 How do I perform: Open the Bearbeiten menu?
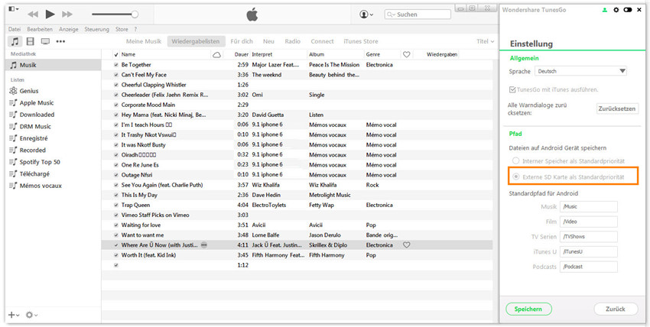point(40,29)
